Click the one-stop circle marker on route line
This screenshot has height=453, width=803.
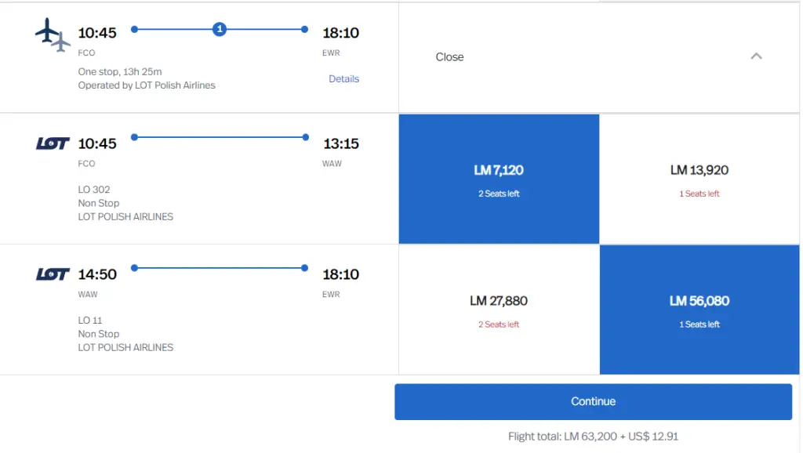(220, 30)
